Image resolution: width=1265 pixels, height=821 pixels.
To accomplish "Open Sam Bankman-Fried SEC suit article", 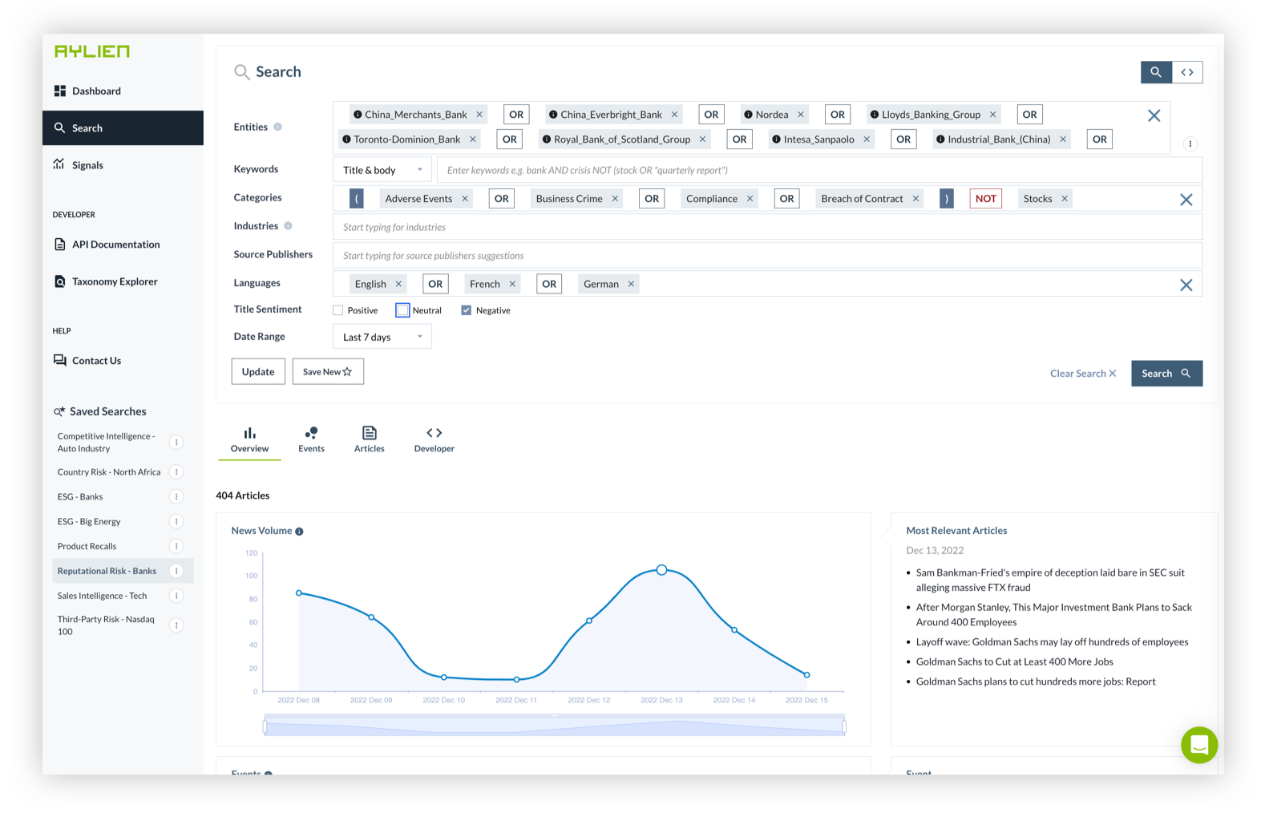I will point(1050,580).
